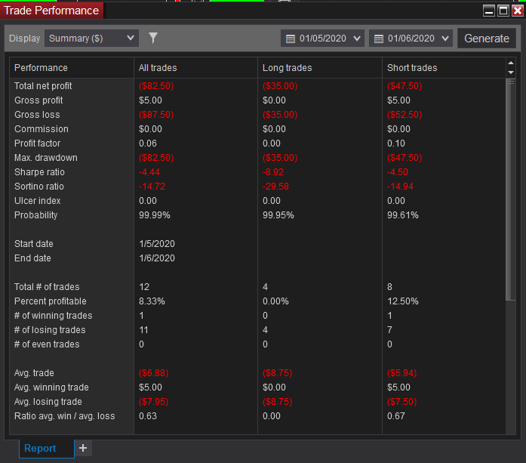Select the Total # of trades label

pyautogui.click(x=47, y=287)
